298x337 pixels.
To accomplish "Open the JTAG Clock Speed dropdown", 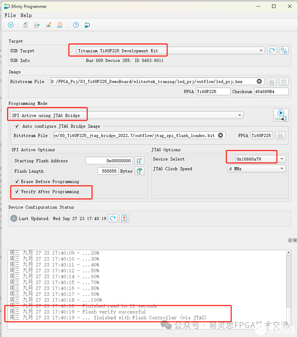I will tap(282, 169).
